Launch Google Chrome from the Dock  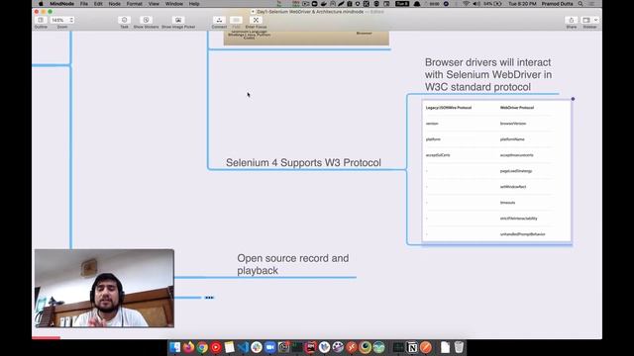[202, 347]
